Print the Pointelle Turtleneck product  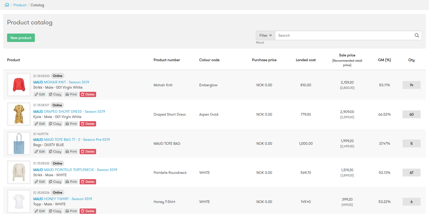coord(71,182)
